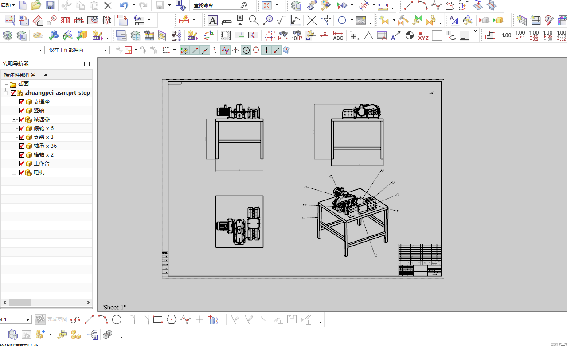Click the Rapid dimension lightning icon
567x346 pixels.
coord(184,20)
